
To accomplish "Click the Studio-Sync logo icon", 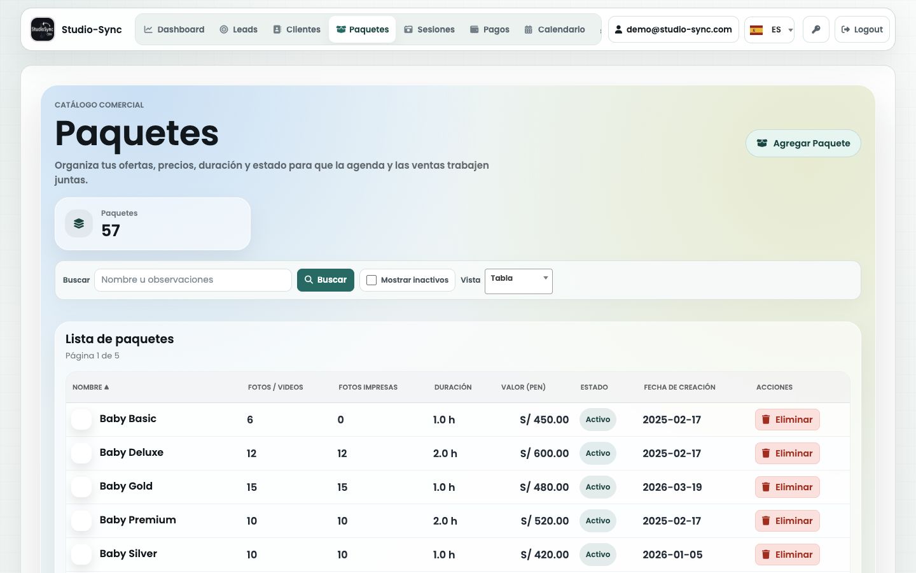I will pos(43,29).
